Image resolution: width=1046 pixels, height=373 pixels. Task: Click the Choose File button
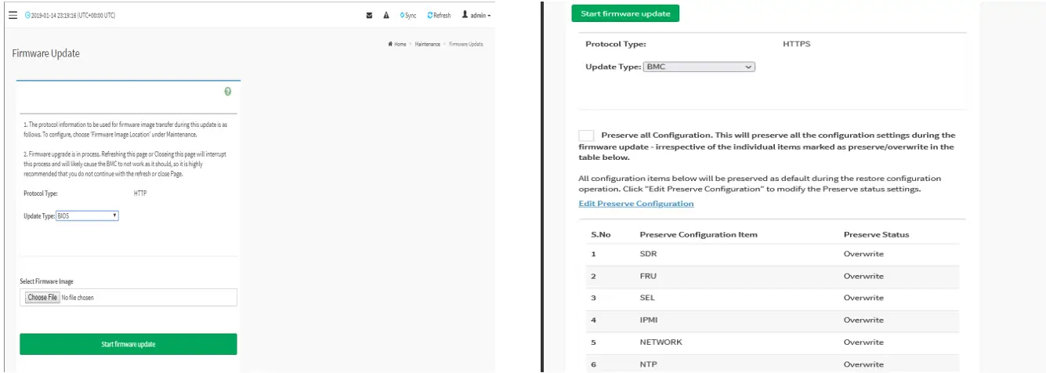click(x=42, y=298)
